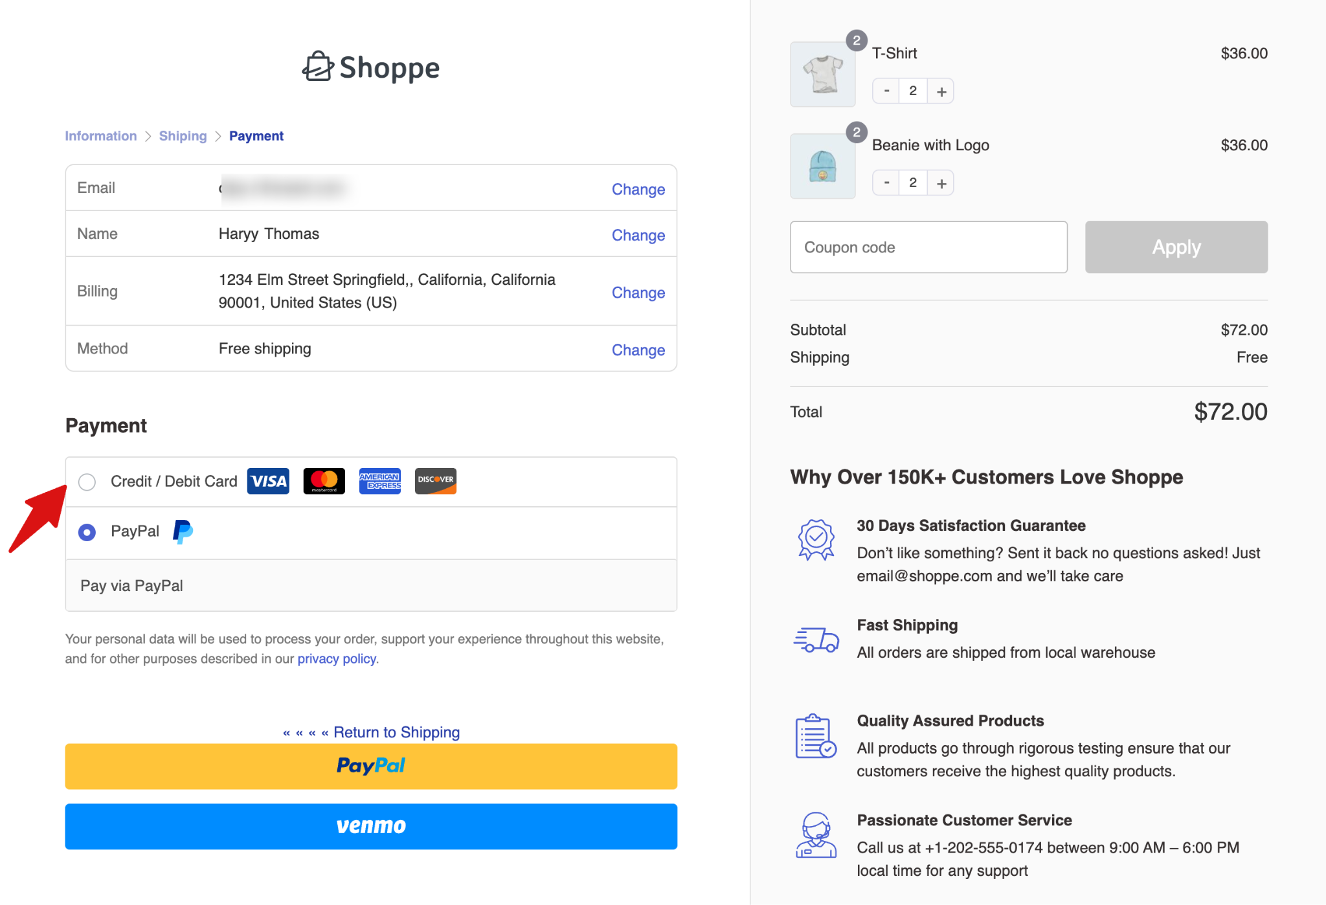
Task: Click the 'Free shipping' method text
Action: tap(265, 349)
